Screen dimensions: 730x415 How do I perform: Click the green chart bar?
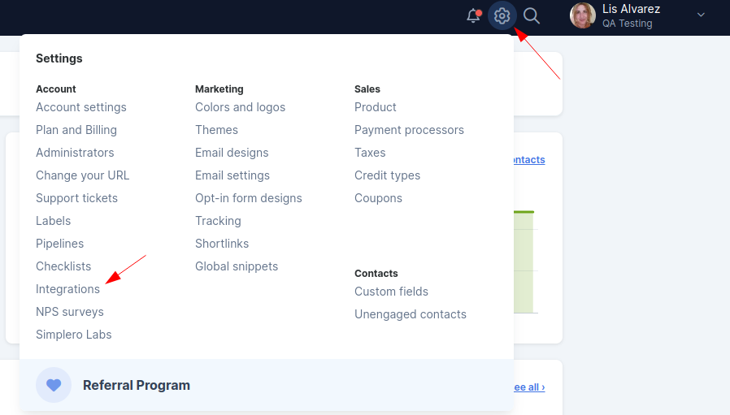524,262
